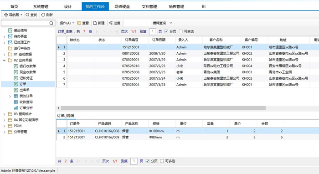This screenshot has height=174, width=319.
Task: Switch to 文档管理 tab
Action: point(149,6)
